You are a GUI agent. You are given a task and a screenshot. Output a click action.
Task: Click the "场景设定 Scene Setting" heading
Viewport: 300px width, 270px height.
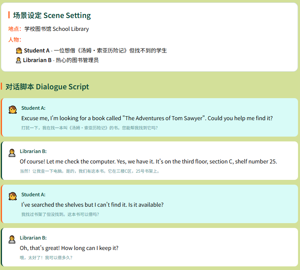click(x=52, y=16)
